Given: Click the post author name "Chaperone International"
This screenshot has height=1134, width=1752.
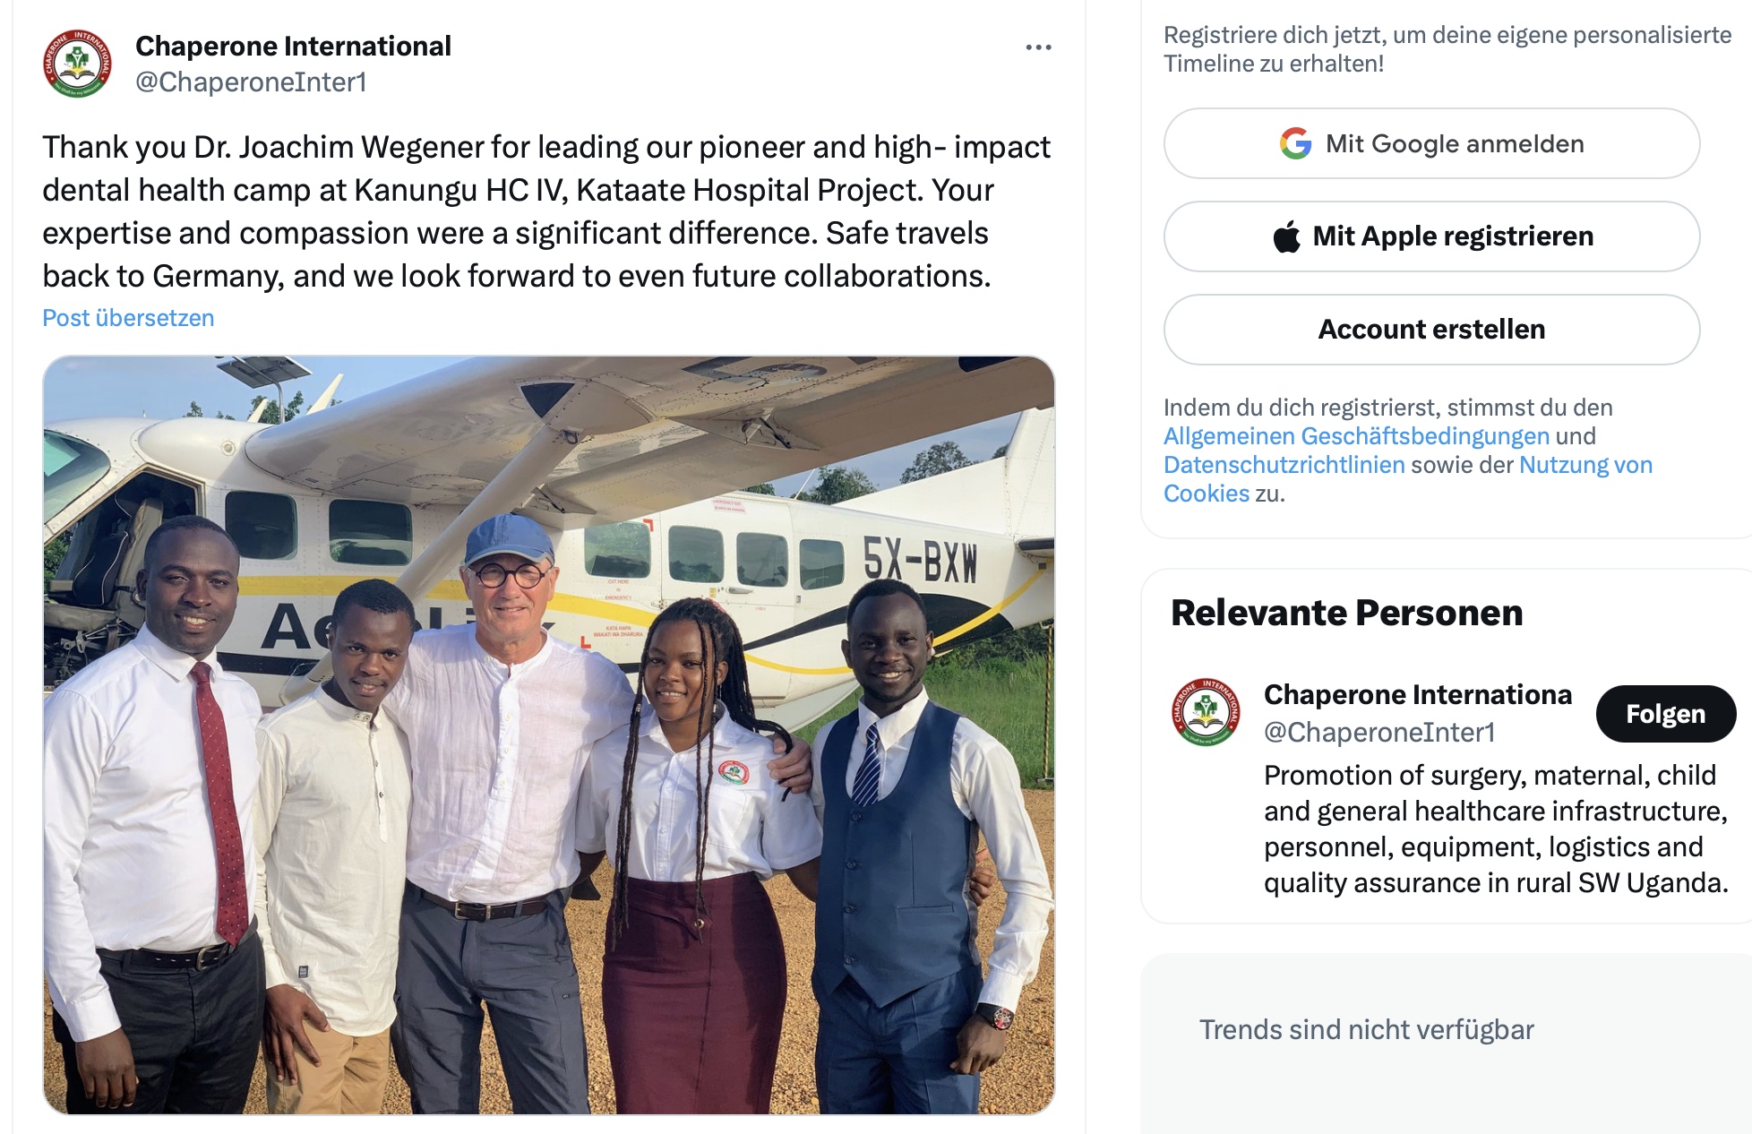Looking at the screenshot, I should 293,46.
